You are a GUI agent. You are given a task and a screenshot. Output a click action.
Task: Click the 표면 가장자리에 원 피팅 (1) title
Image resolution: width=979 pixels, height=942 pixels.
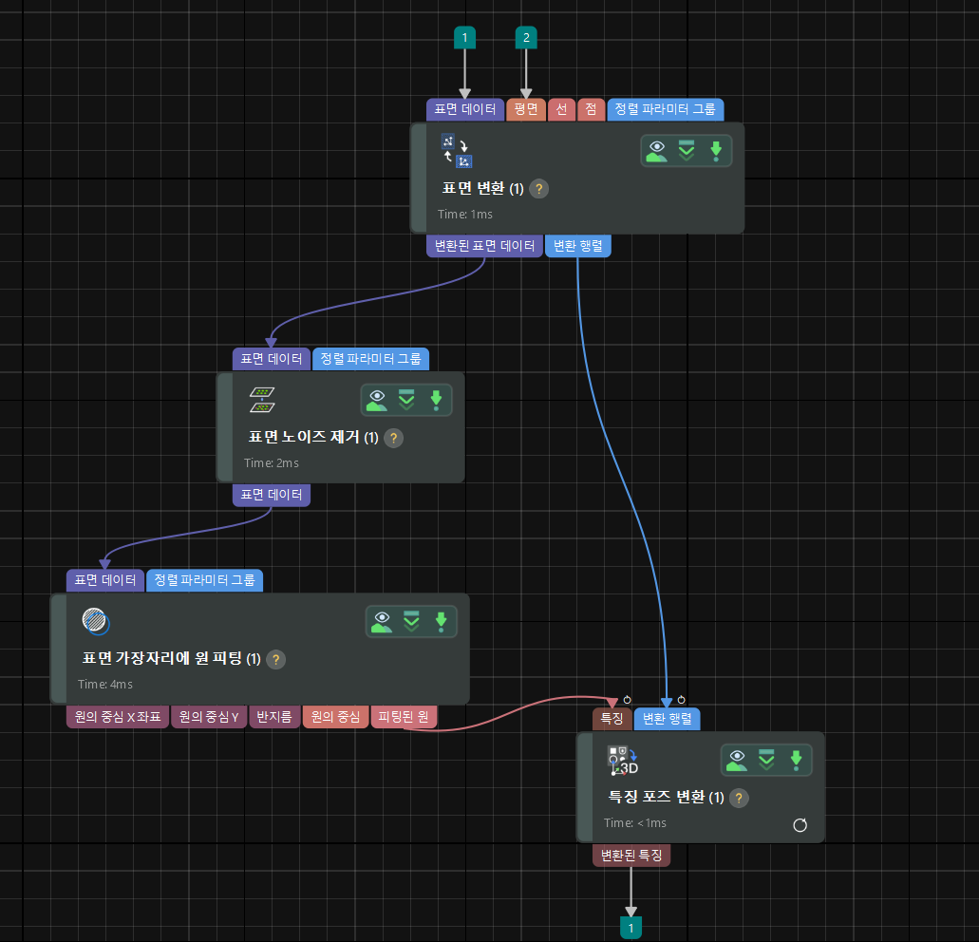click(x=172, y=659)
